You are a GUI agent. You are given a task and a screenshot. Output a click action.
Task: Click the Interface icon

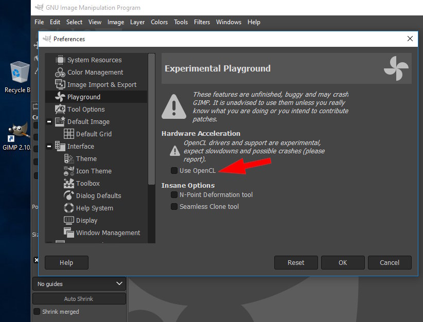tap(60, 146)
